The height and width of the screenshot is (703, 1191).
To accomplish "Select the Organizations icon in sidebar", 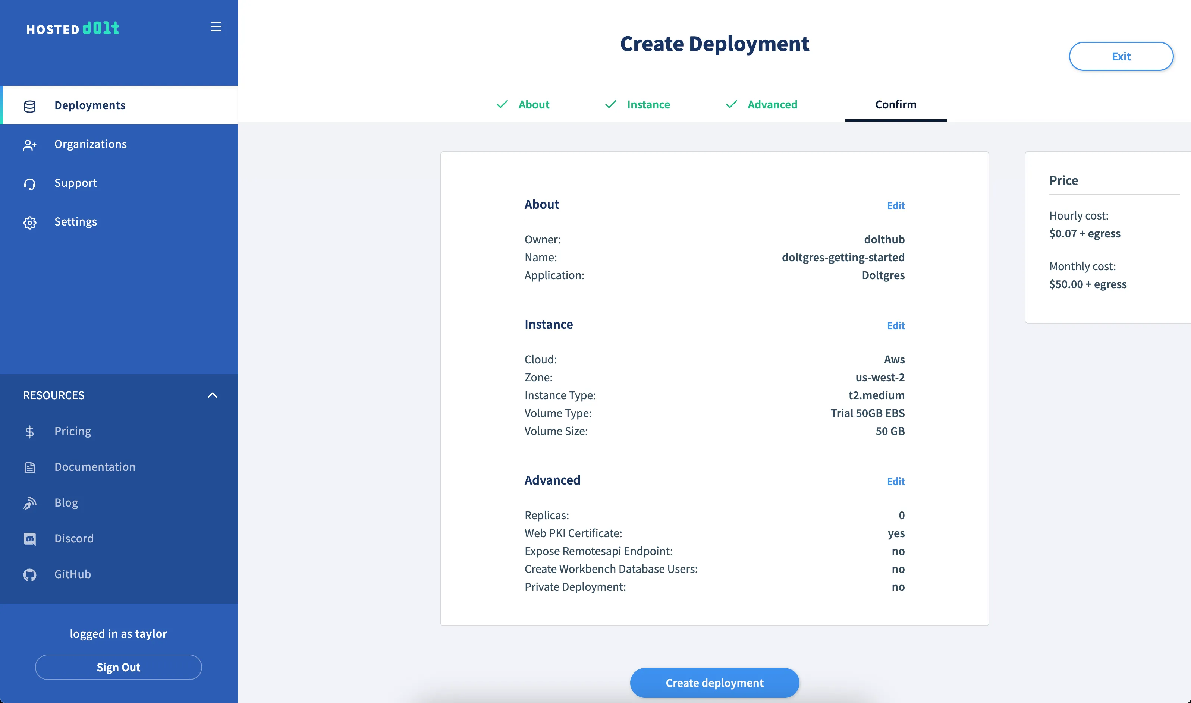I will [30, 145].
